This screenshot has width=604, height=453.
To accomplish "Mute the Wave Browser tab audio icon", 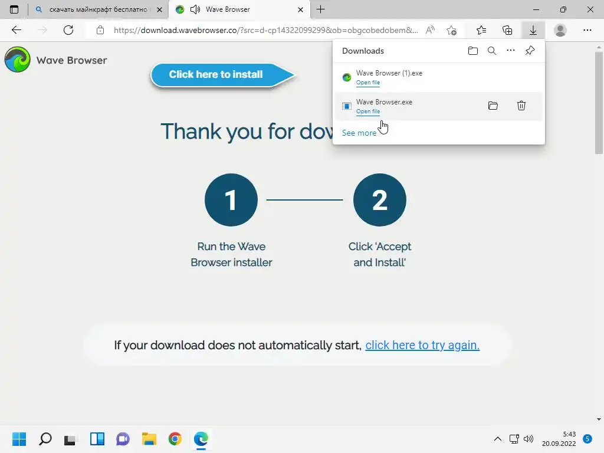I will click(x=195, y=9).
